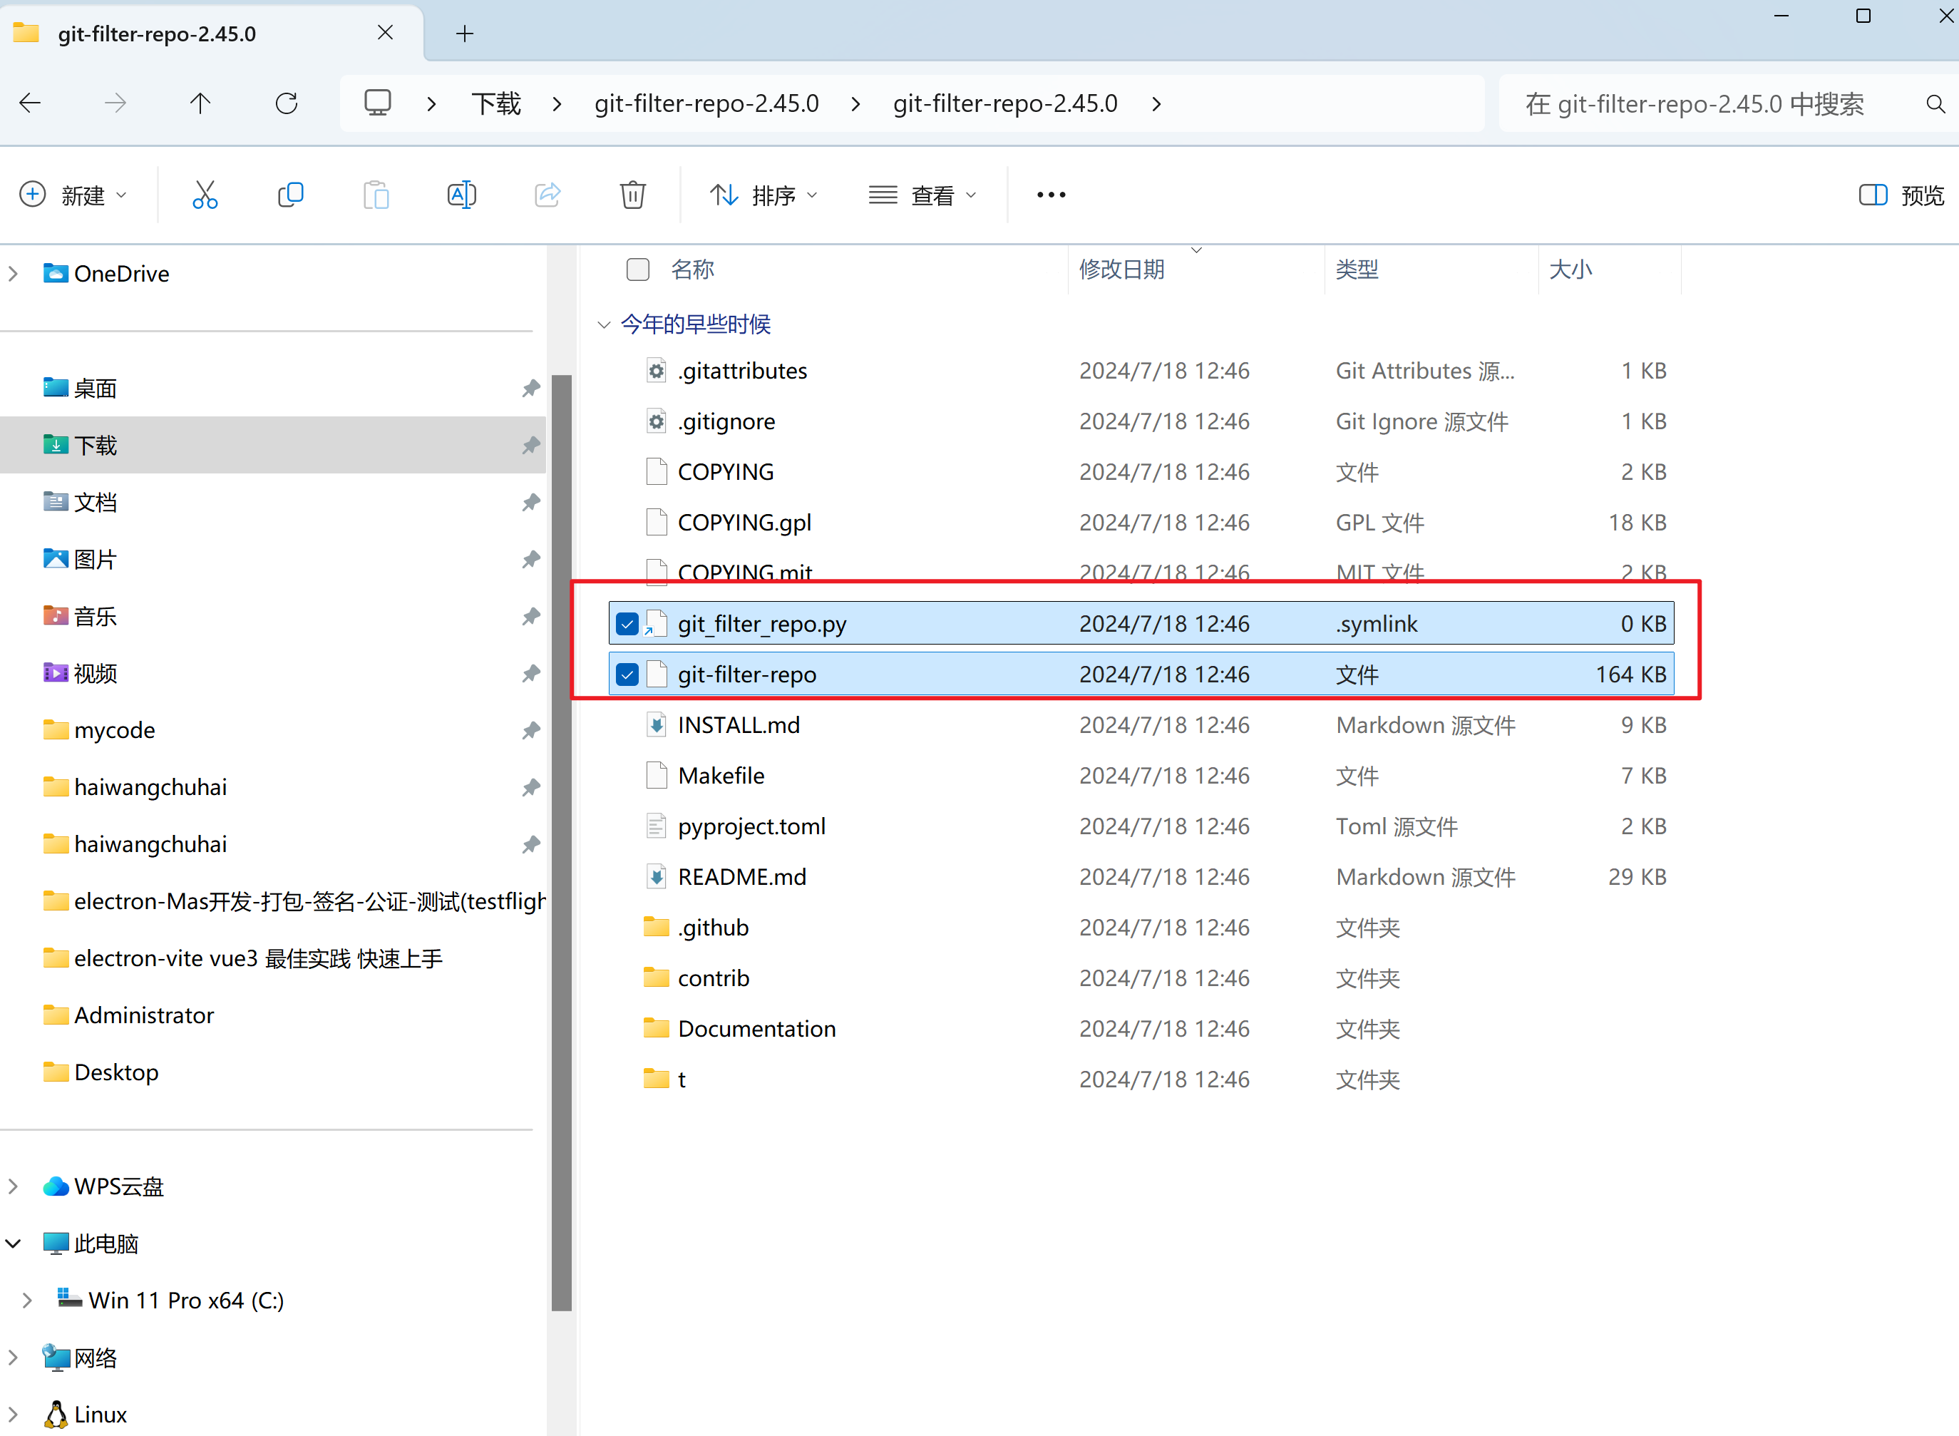The height and width of the screenshot is (1436, 1959).
Task: Click the Paste clipboard icon
Action: 376,195
